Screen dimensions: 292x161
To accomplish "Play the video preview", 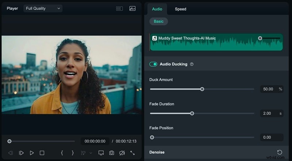I will tap(32, 153).
